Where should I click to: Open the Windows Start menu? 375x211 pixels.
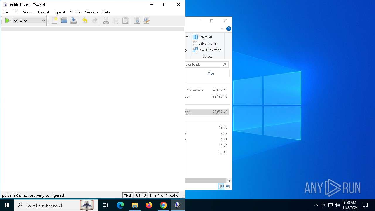pyautogui.click(x=7, y=205)
